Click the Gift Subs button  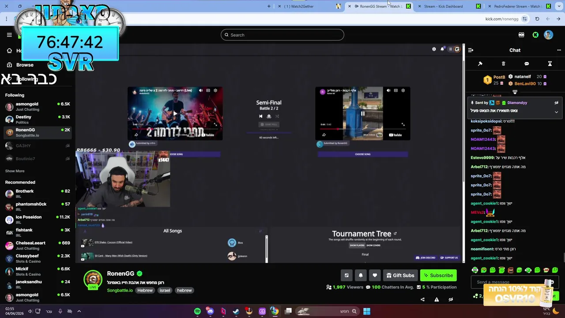[400, 275]
